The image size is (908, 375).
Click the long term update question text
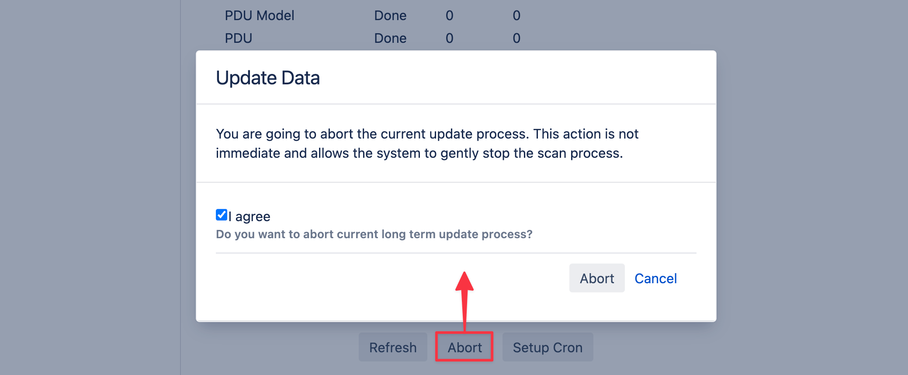tap(374, 234)
